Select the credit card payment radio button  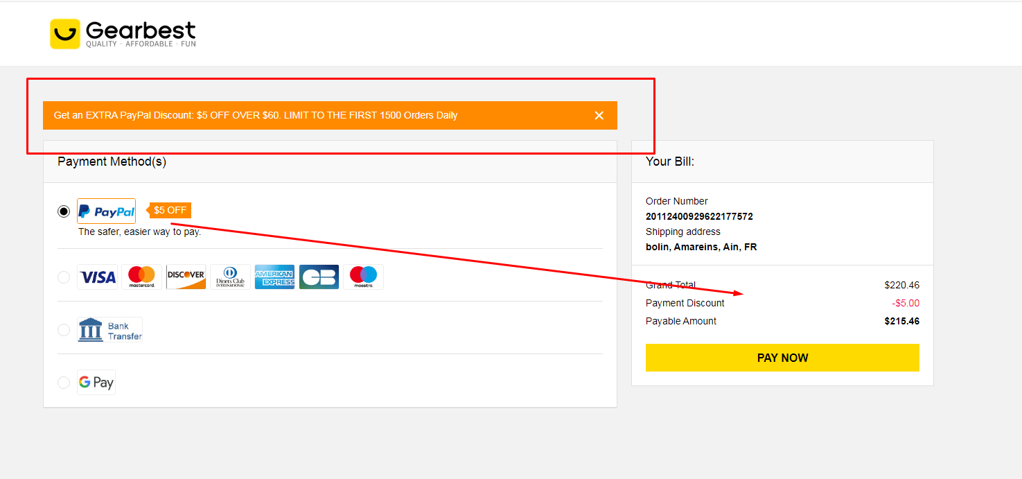pos(64,277)
